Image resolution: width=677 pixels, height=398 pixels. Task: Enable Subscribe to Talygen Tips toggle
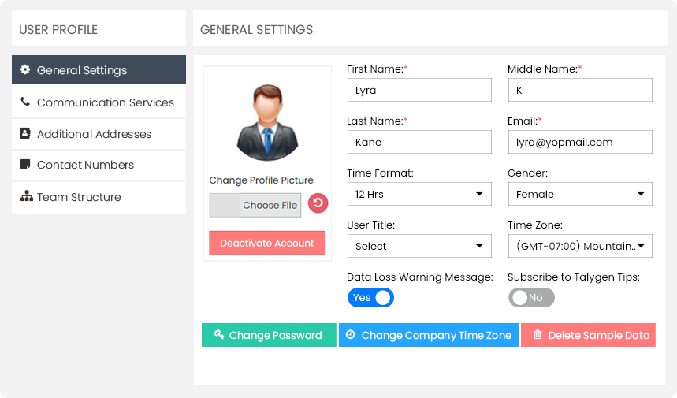531,297
